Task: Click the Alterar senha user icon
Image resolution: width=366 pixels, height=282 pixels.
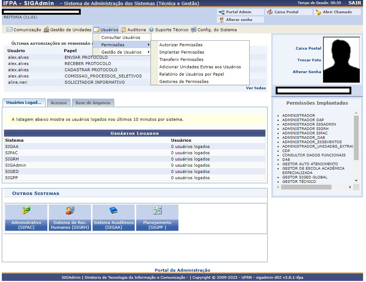Action: point(222,20)
